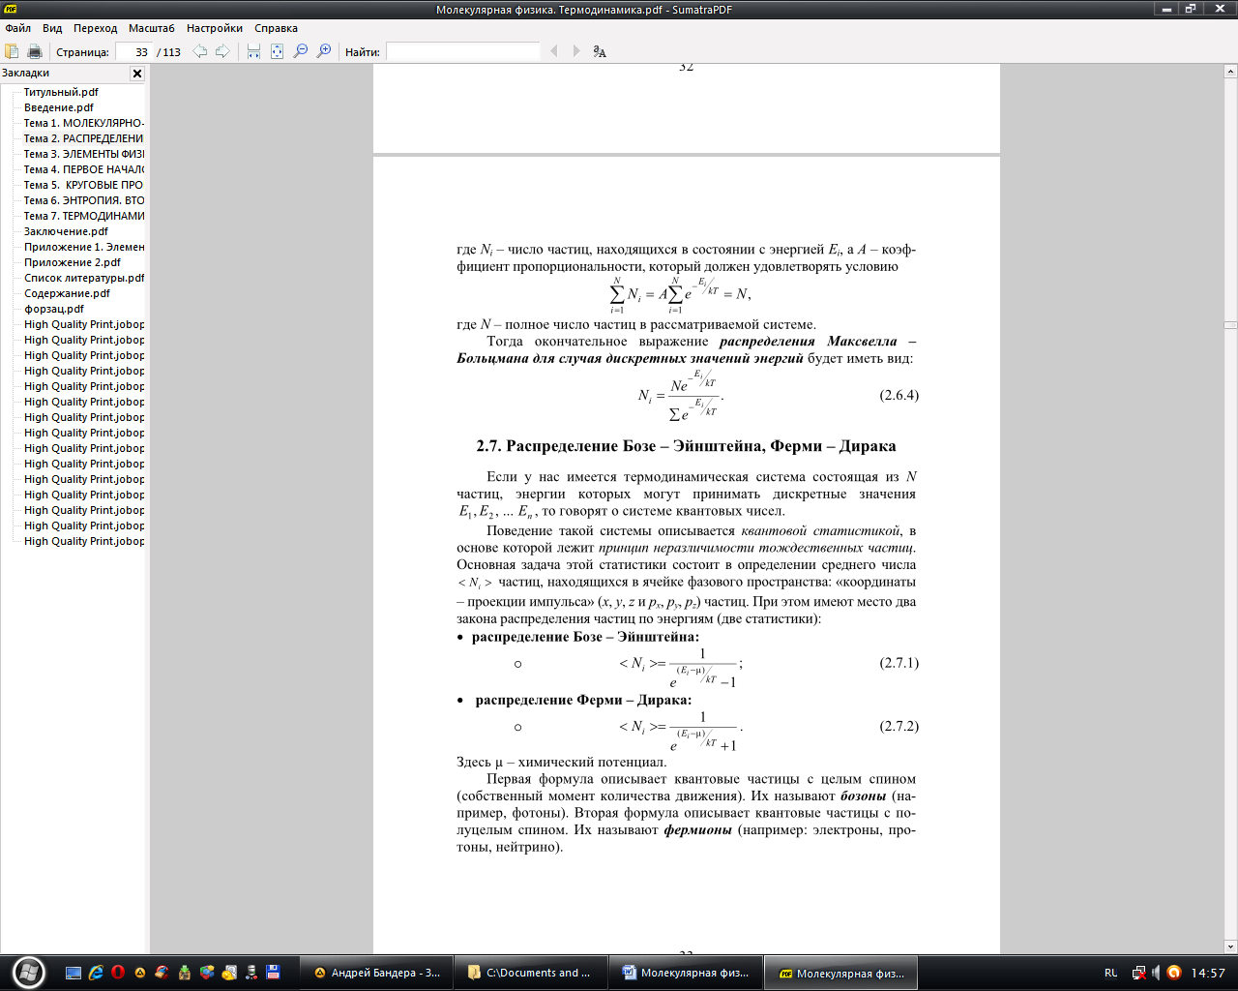The image size is (1238, 991).
Task: Open the Масштаб menu
Action: tap(152, 28)
